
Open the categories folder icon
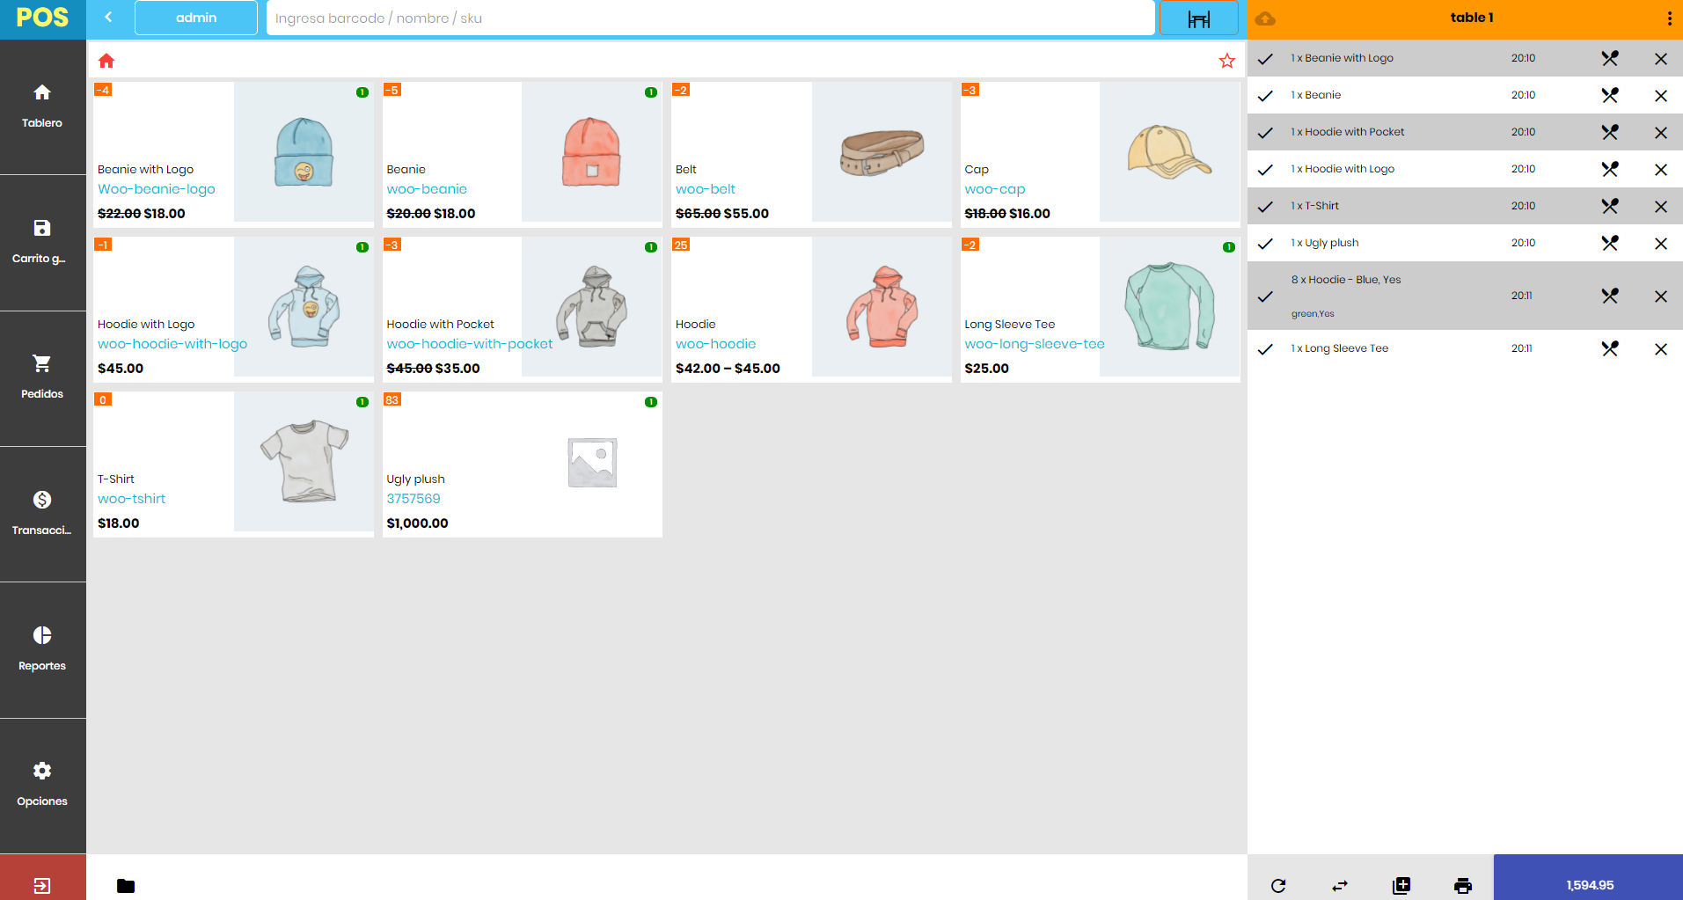126,886
